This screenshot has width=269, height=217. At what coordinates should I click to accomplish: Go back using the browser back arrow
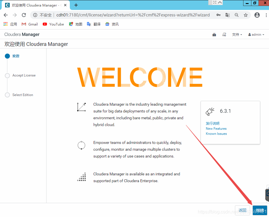tap(6, 15)
